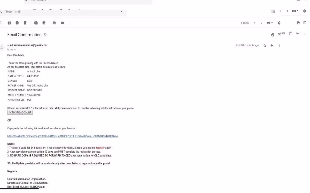Click the ACTIVATE ACCOUNT button

point(20,112)
